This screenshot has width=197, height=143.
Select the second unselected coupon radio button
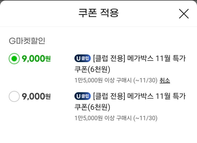click(x=14, y=96)
